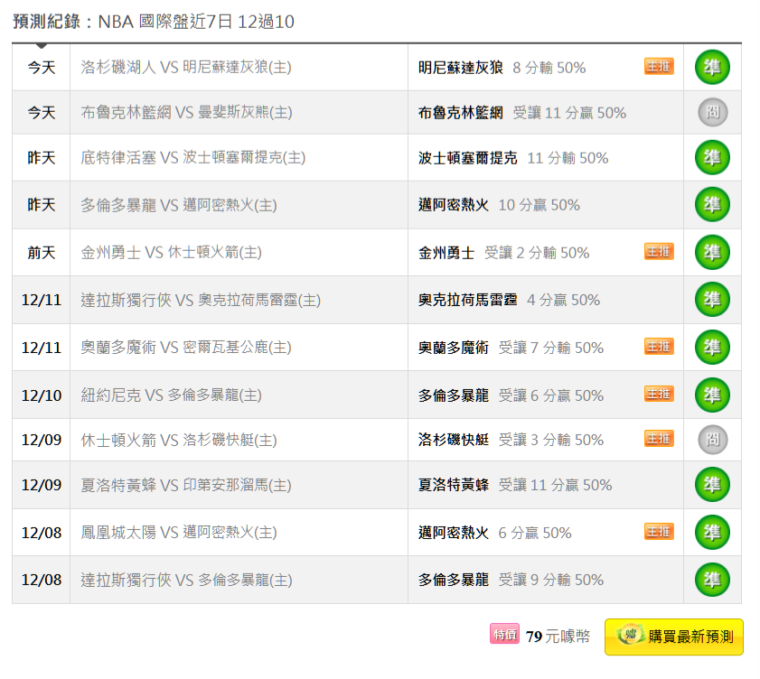Click 12/11 date cell of 奧蘭多魔術 row

click(x=42, y=348)
